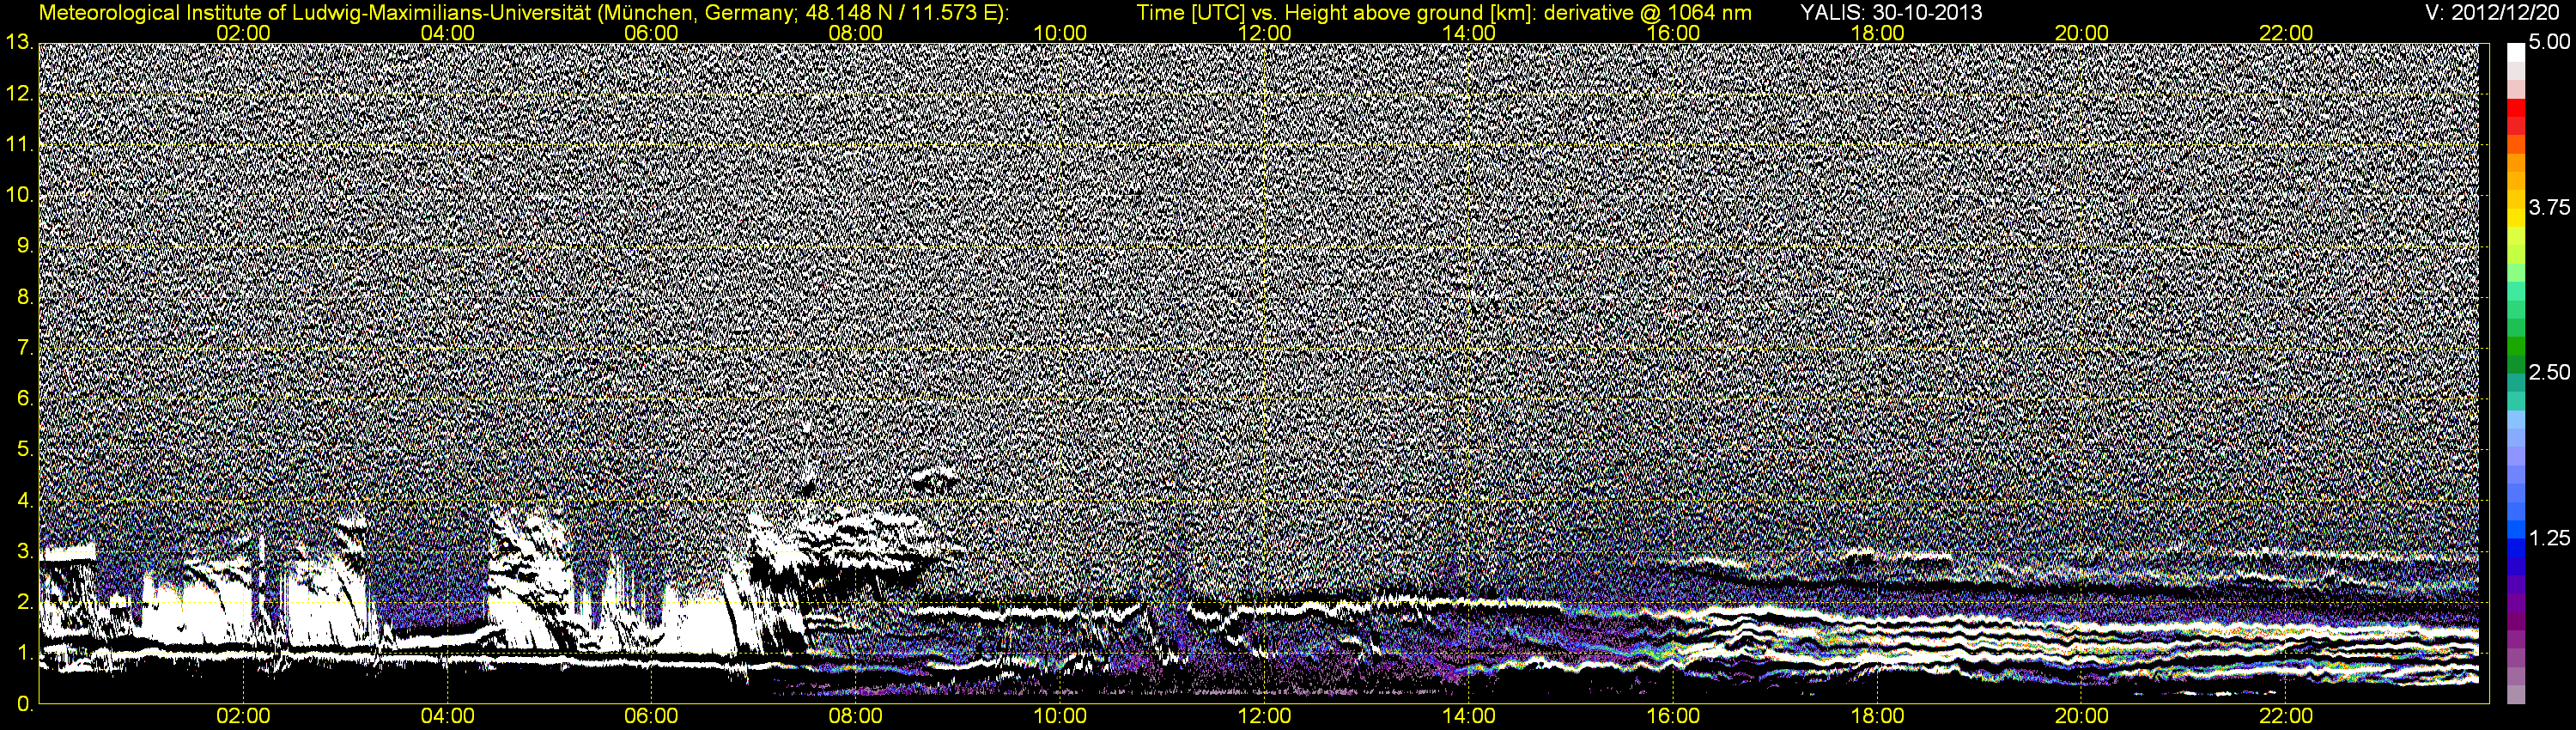Click the 04:00 label on the bottom time axis
Viewport: 2576px width, 730px height.
click(448, 717)
